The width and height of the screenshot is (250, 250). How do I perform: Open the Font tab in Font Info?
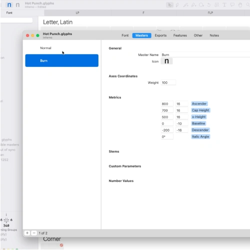(125, 35)
